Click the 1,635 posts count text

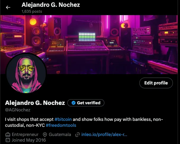pos(32,12)
